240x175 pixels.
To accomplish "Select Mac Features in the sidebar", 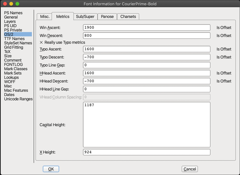I will coord(16,90).
